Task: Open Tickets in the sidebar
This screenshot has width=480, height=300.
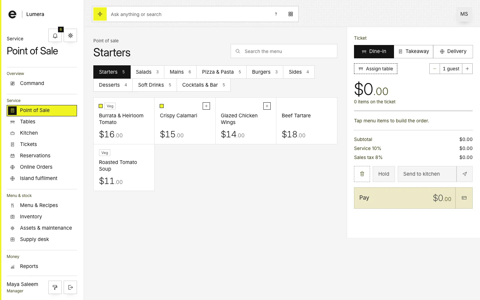Action: tap(42, 144)
